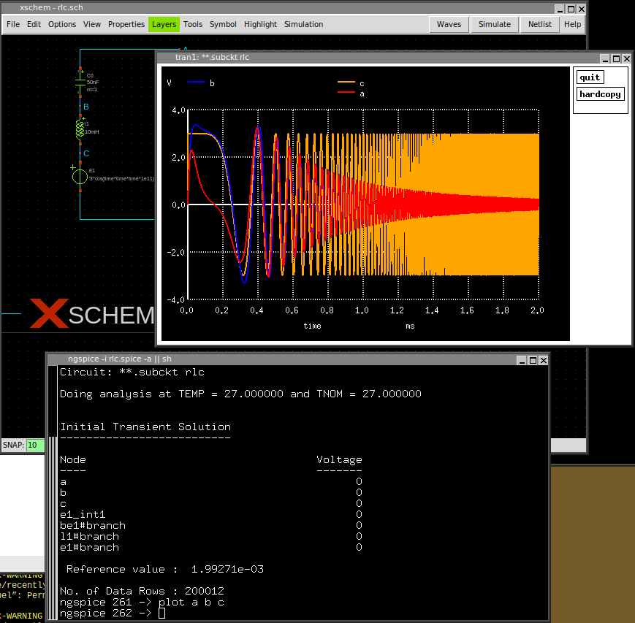Select the E1 voltage source symbol
635x623 pixels.
pos(80,177)
